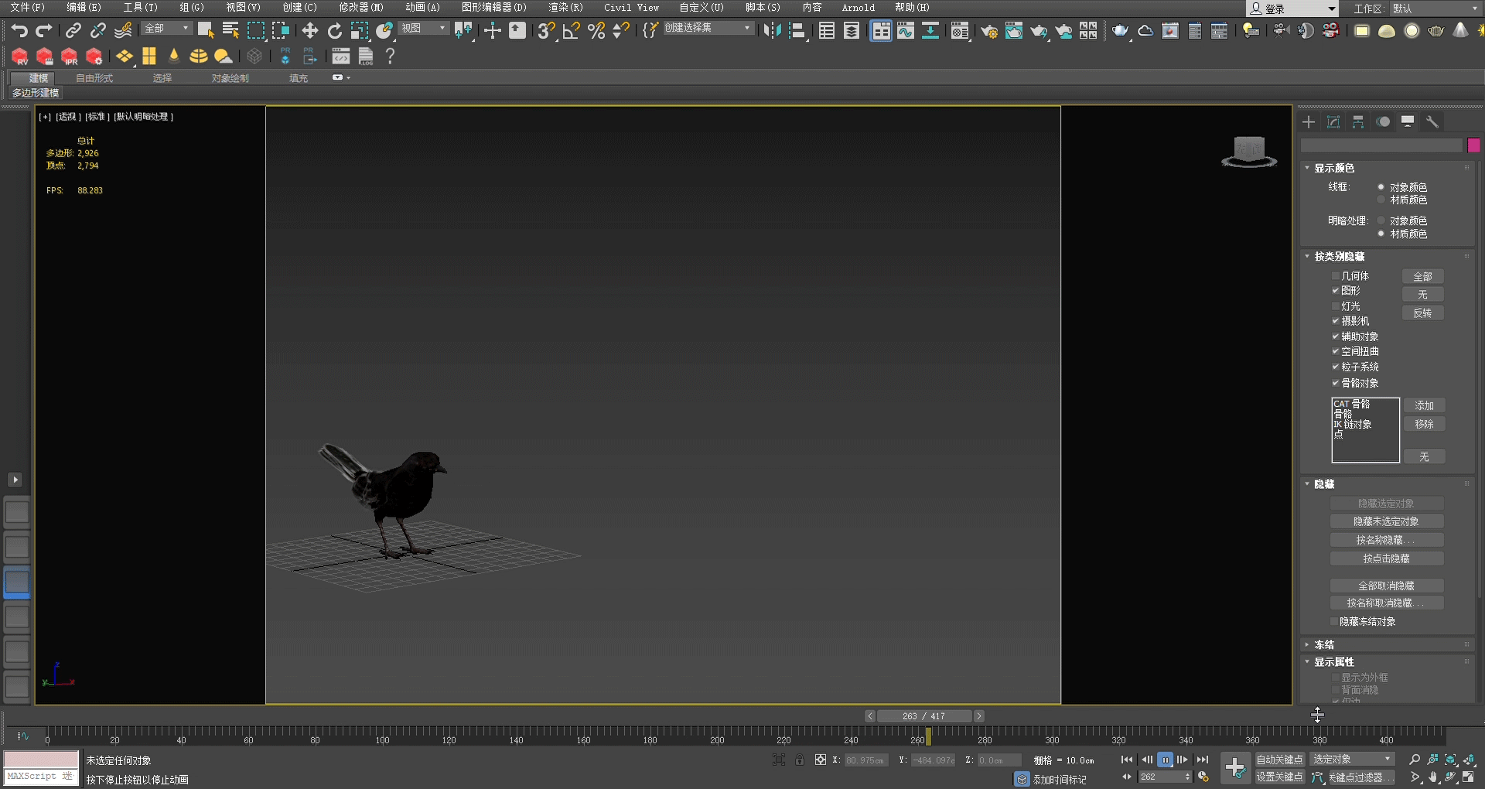Click the color swatch beside the name field
Screen dimensions: 1485x789
pyautogui.click(x=1474, y=145)
